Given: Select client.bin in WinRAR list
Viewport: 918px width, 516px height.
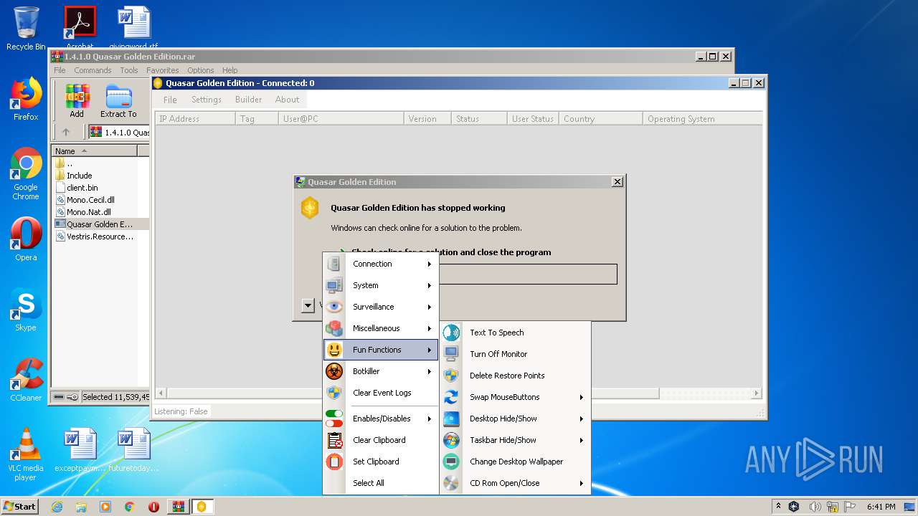Looking at the screenshot, I should (82, 188).
